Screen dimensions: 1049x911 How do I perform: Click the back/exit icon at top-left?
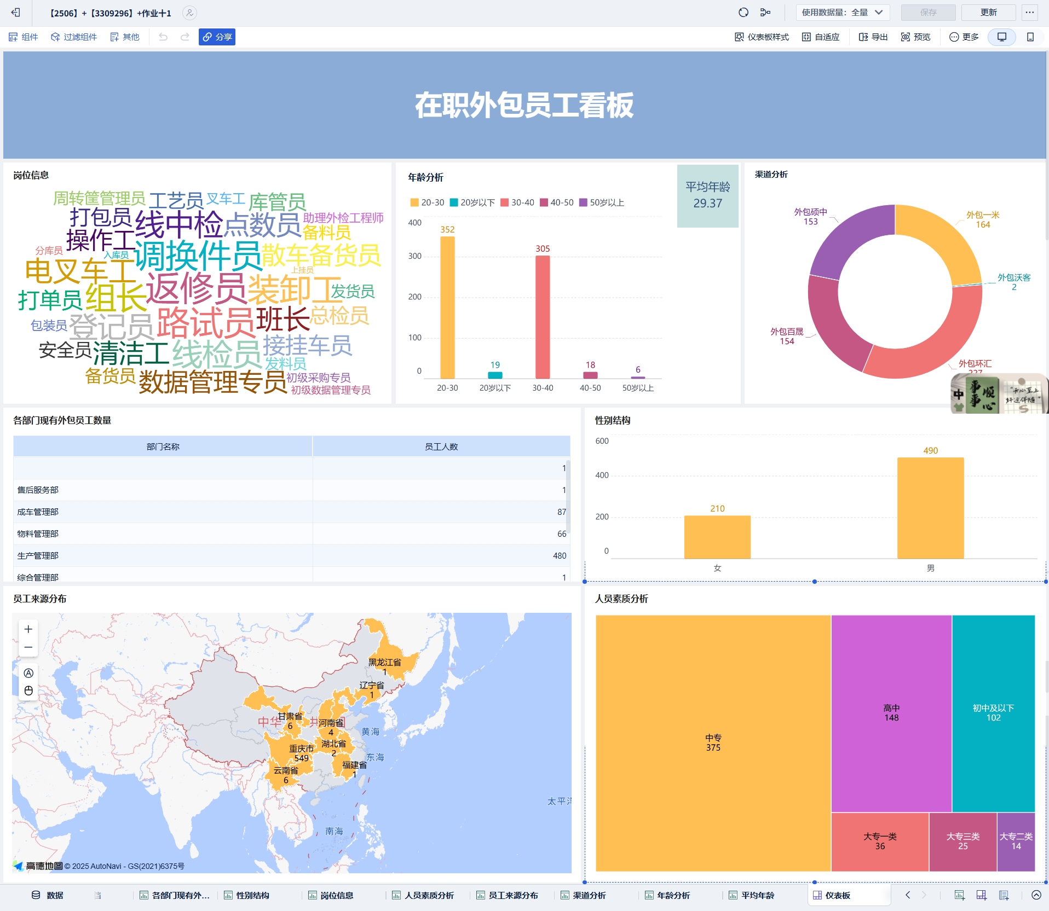point(16,13)
